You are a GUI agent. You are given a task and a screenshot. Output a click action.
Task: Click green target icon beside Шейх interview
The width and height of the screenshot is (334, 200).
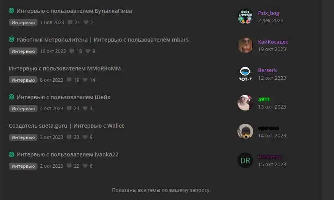pyautogui.click(x=11, y=97)
